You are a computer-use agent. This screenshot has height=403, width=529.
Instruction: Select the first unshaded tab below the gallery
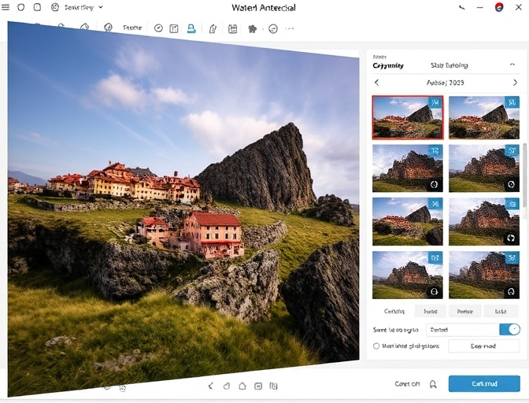point(394,311)
